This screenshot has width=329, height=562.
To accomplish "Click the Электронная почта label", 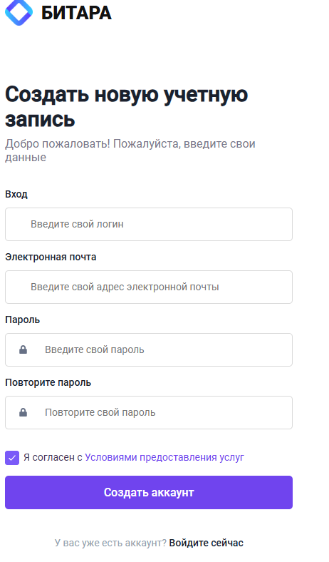I will (x=51, y=257).
